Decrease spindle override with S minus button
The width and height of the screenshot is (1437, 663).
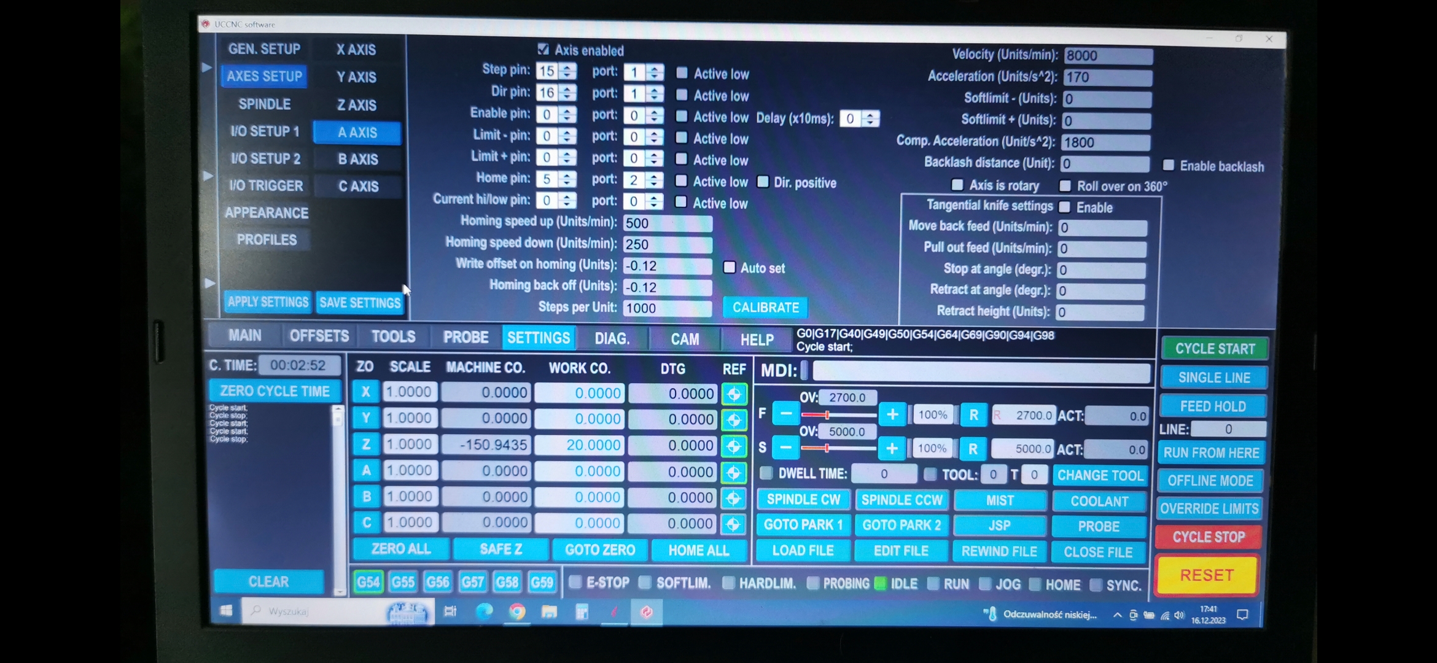point(785,448)
